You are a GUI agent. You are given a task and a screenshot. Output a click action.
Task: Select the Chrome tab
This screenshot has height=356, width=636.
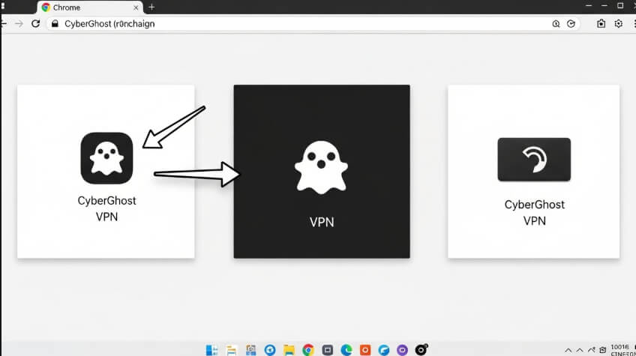(x=90, y=7)
